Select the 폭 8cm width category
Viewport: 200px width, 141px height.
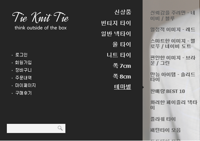(x=122, y=77)
